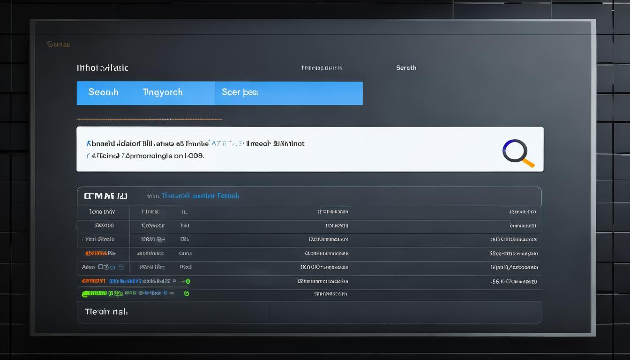
Task: Click the Ihhol heading above the tabs
Action: point(102,68)
